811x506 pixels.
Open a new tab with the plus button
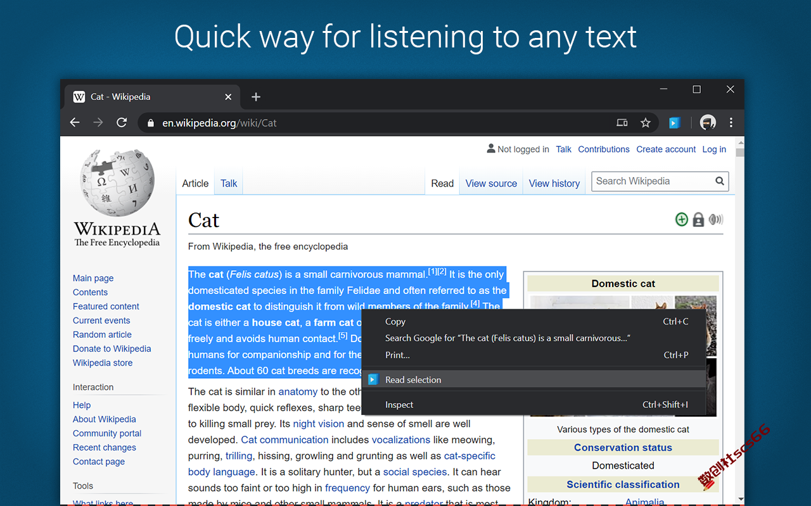(256, 97)
